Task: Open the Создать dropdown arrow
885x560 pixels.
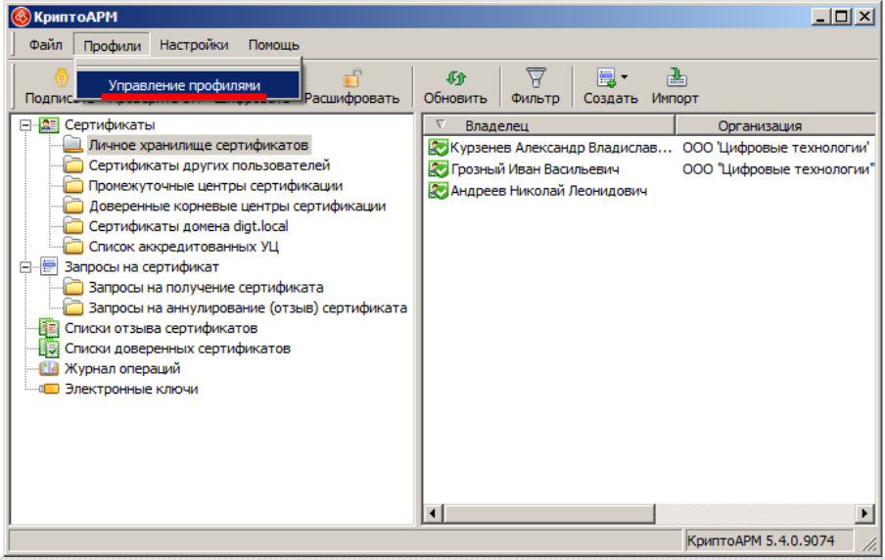Action: (625, 76)
